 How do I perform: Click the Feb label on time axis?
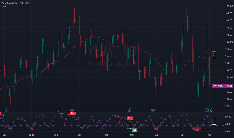(56, 135)
